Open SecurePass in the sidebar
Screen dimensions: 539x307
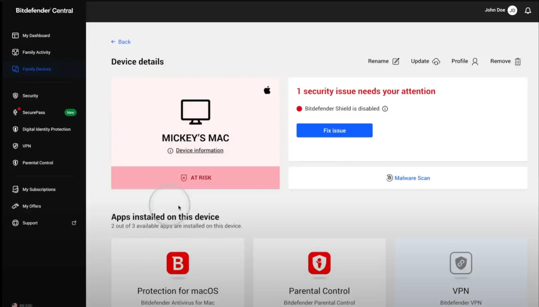34,112
